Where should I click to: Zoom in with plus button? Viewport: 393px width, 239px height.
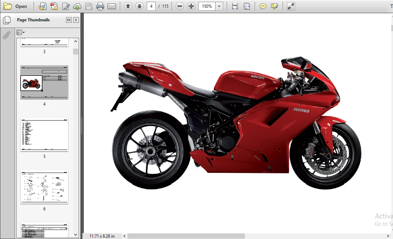point(191,6)
